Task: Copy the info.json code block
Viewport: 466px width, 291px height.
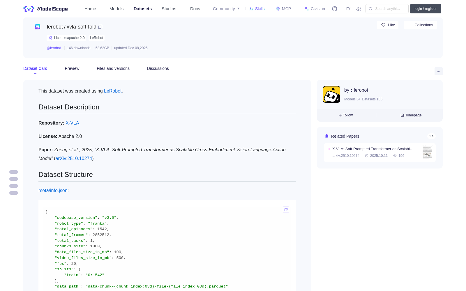Action: click(286, 210)
